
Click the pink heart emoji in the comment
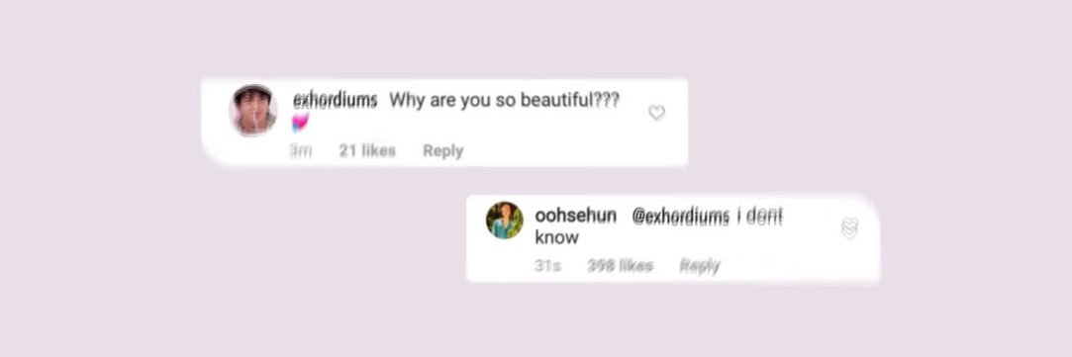[300, 123]
